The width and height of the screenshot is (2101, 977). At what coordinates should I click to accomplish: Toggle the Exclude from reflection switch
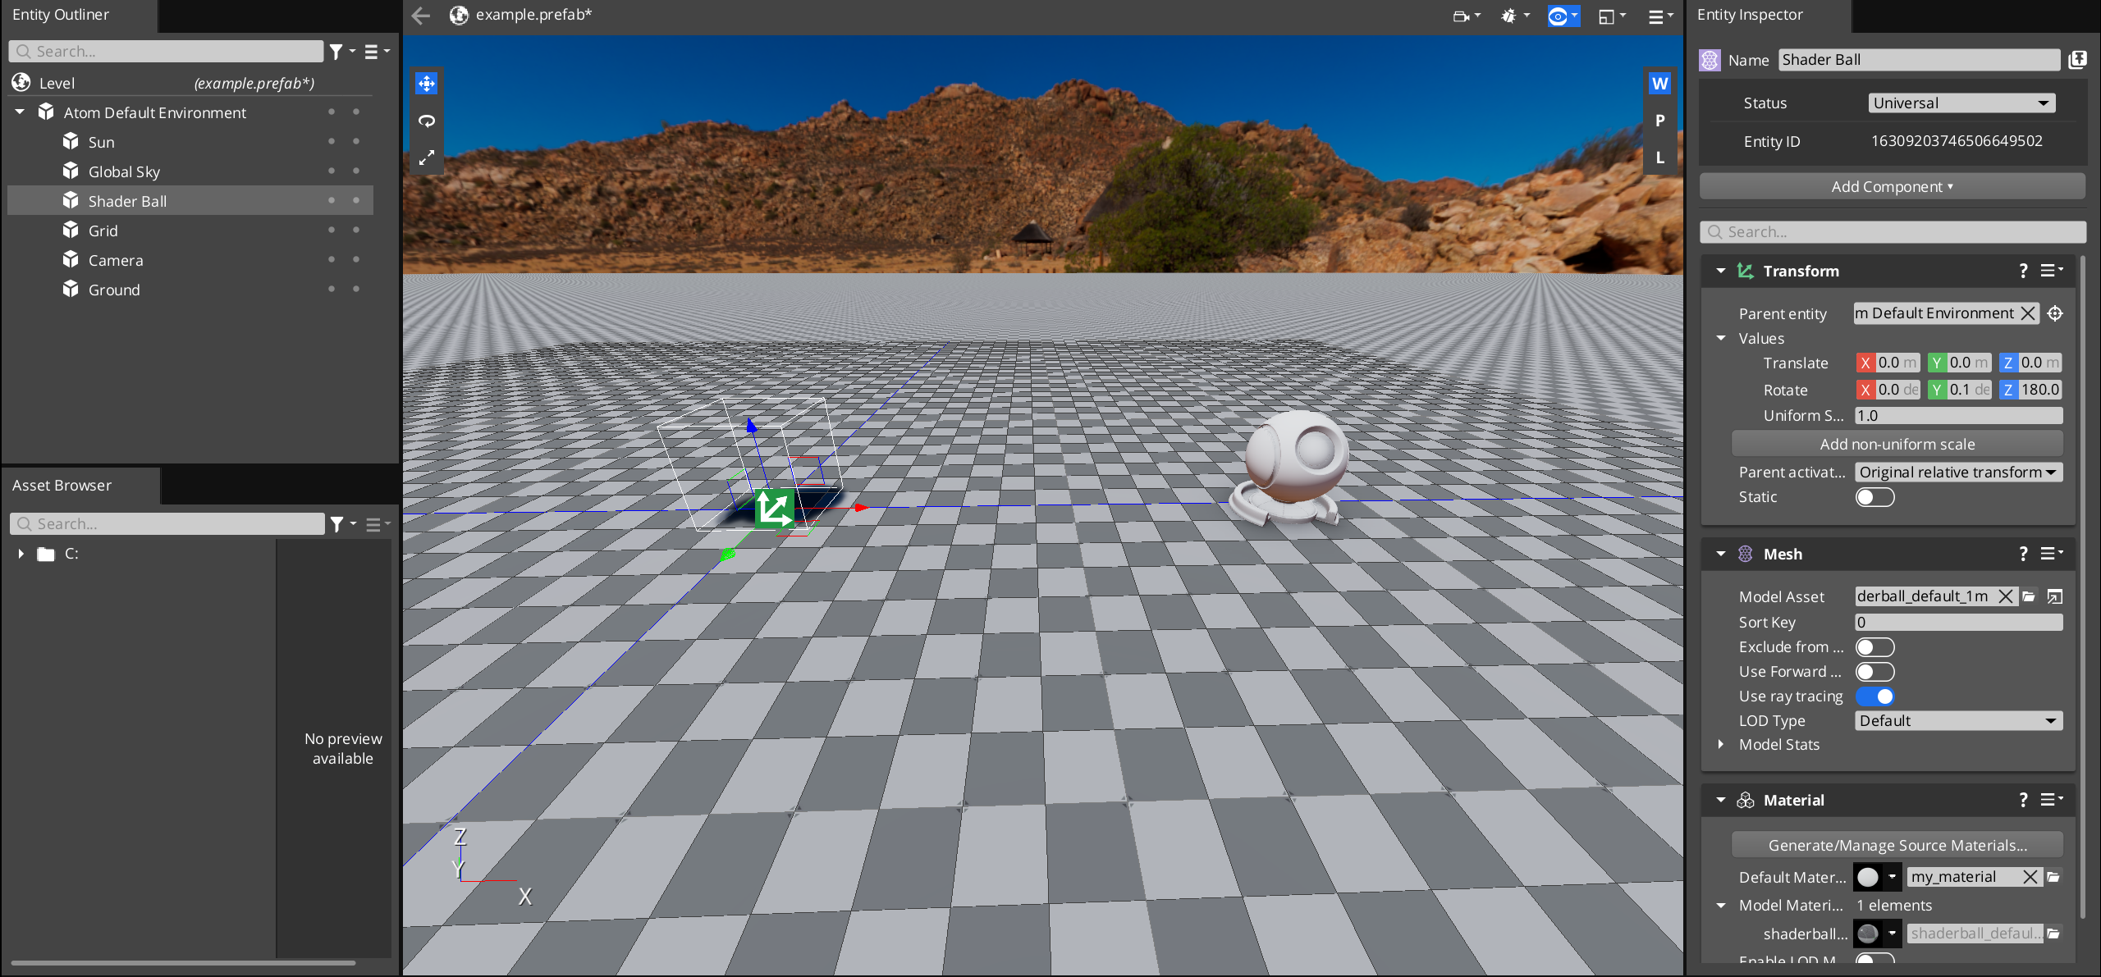pyautogui.click(x=1874, y=647)
